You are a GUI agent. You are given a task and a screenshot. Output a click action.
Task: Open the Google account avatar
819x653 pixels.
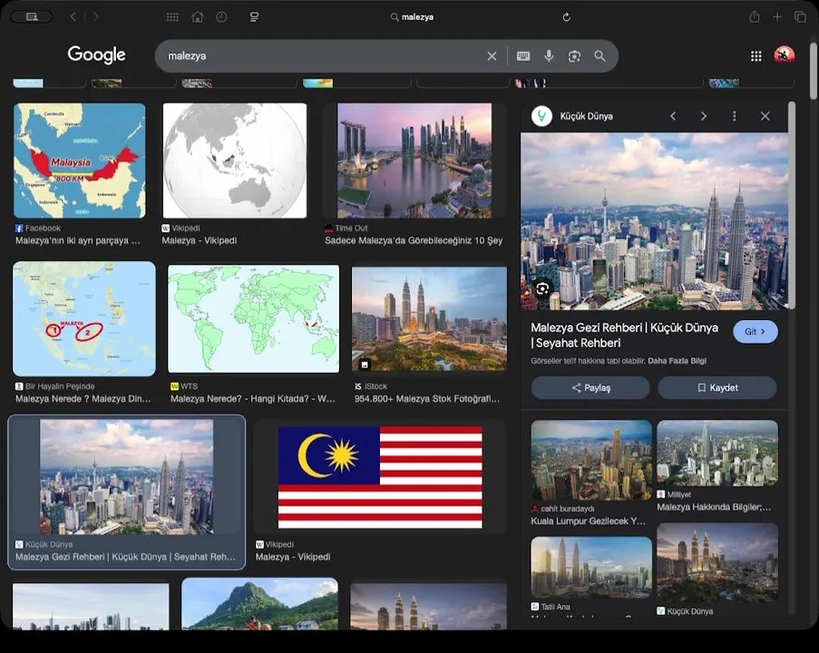tap(784, 54)
